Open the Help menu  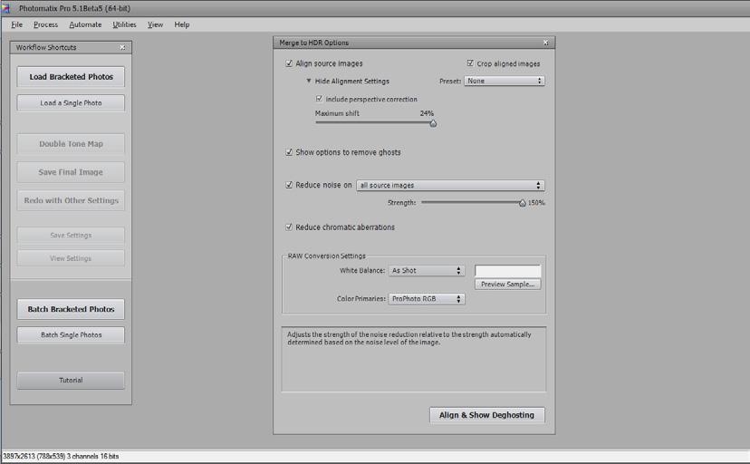point(182,24)
